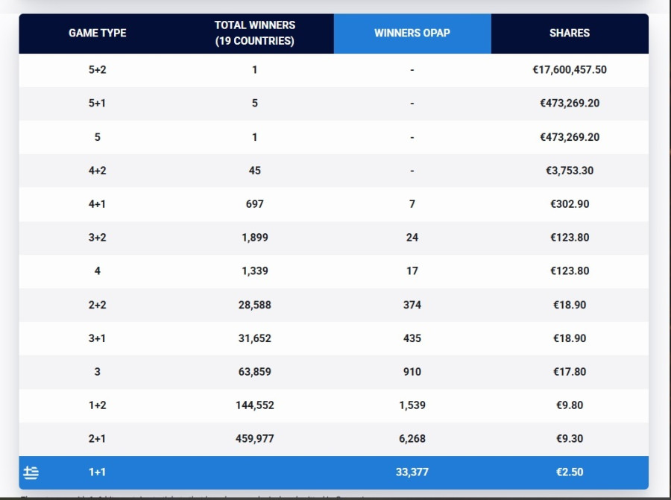This screenshot has height=500, width=671.
Task: Click the 33,377 OPAP winners value
Action: coord(412,472)
